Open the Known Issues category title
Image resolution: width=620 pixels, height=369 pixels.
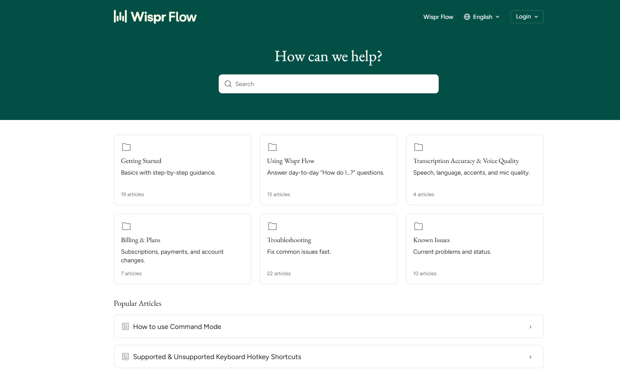431,240
